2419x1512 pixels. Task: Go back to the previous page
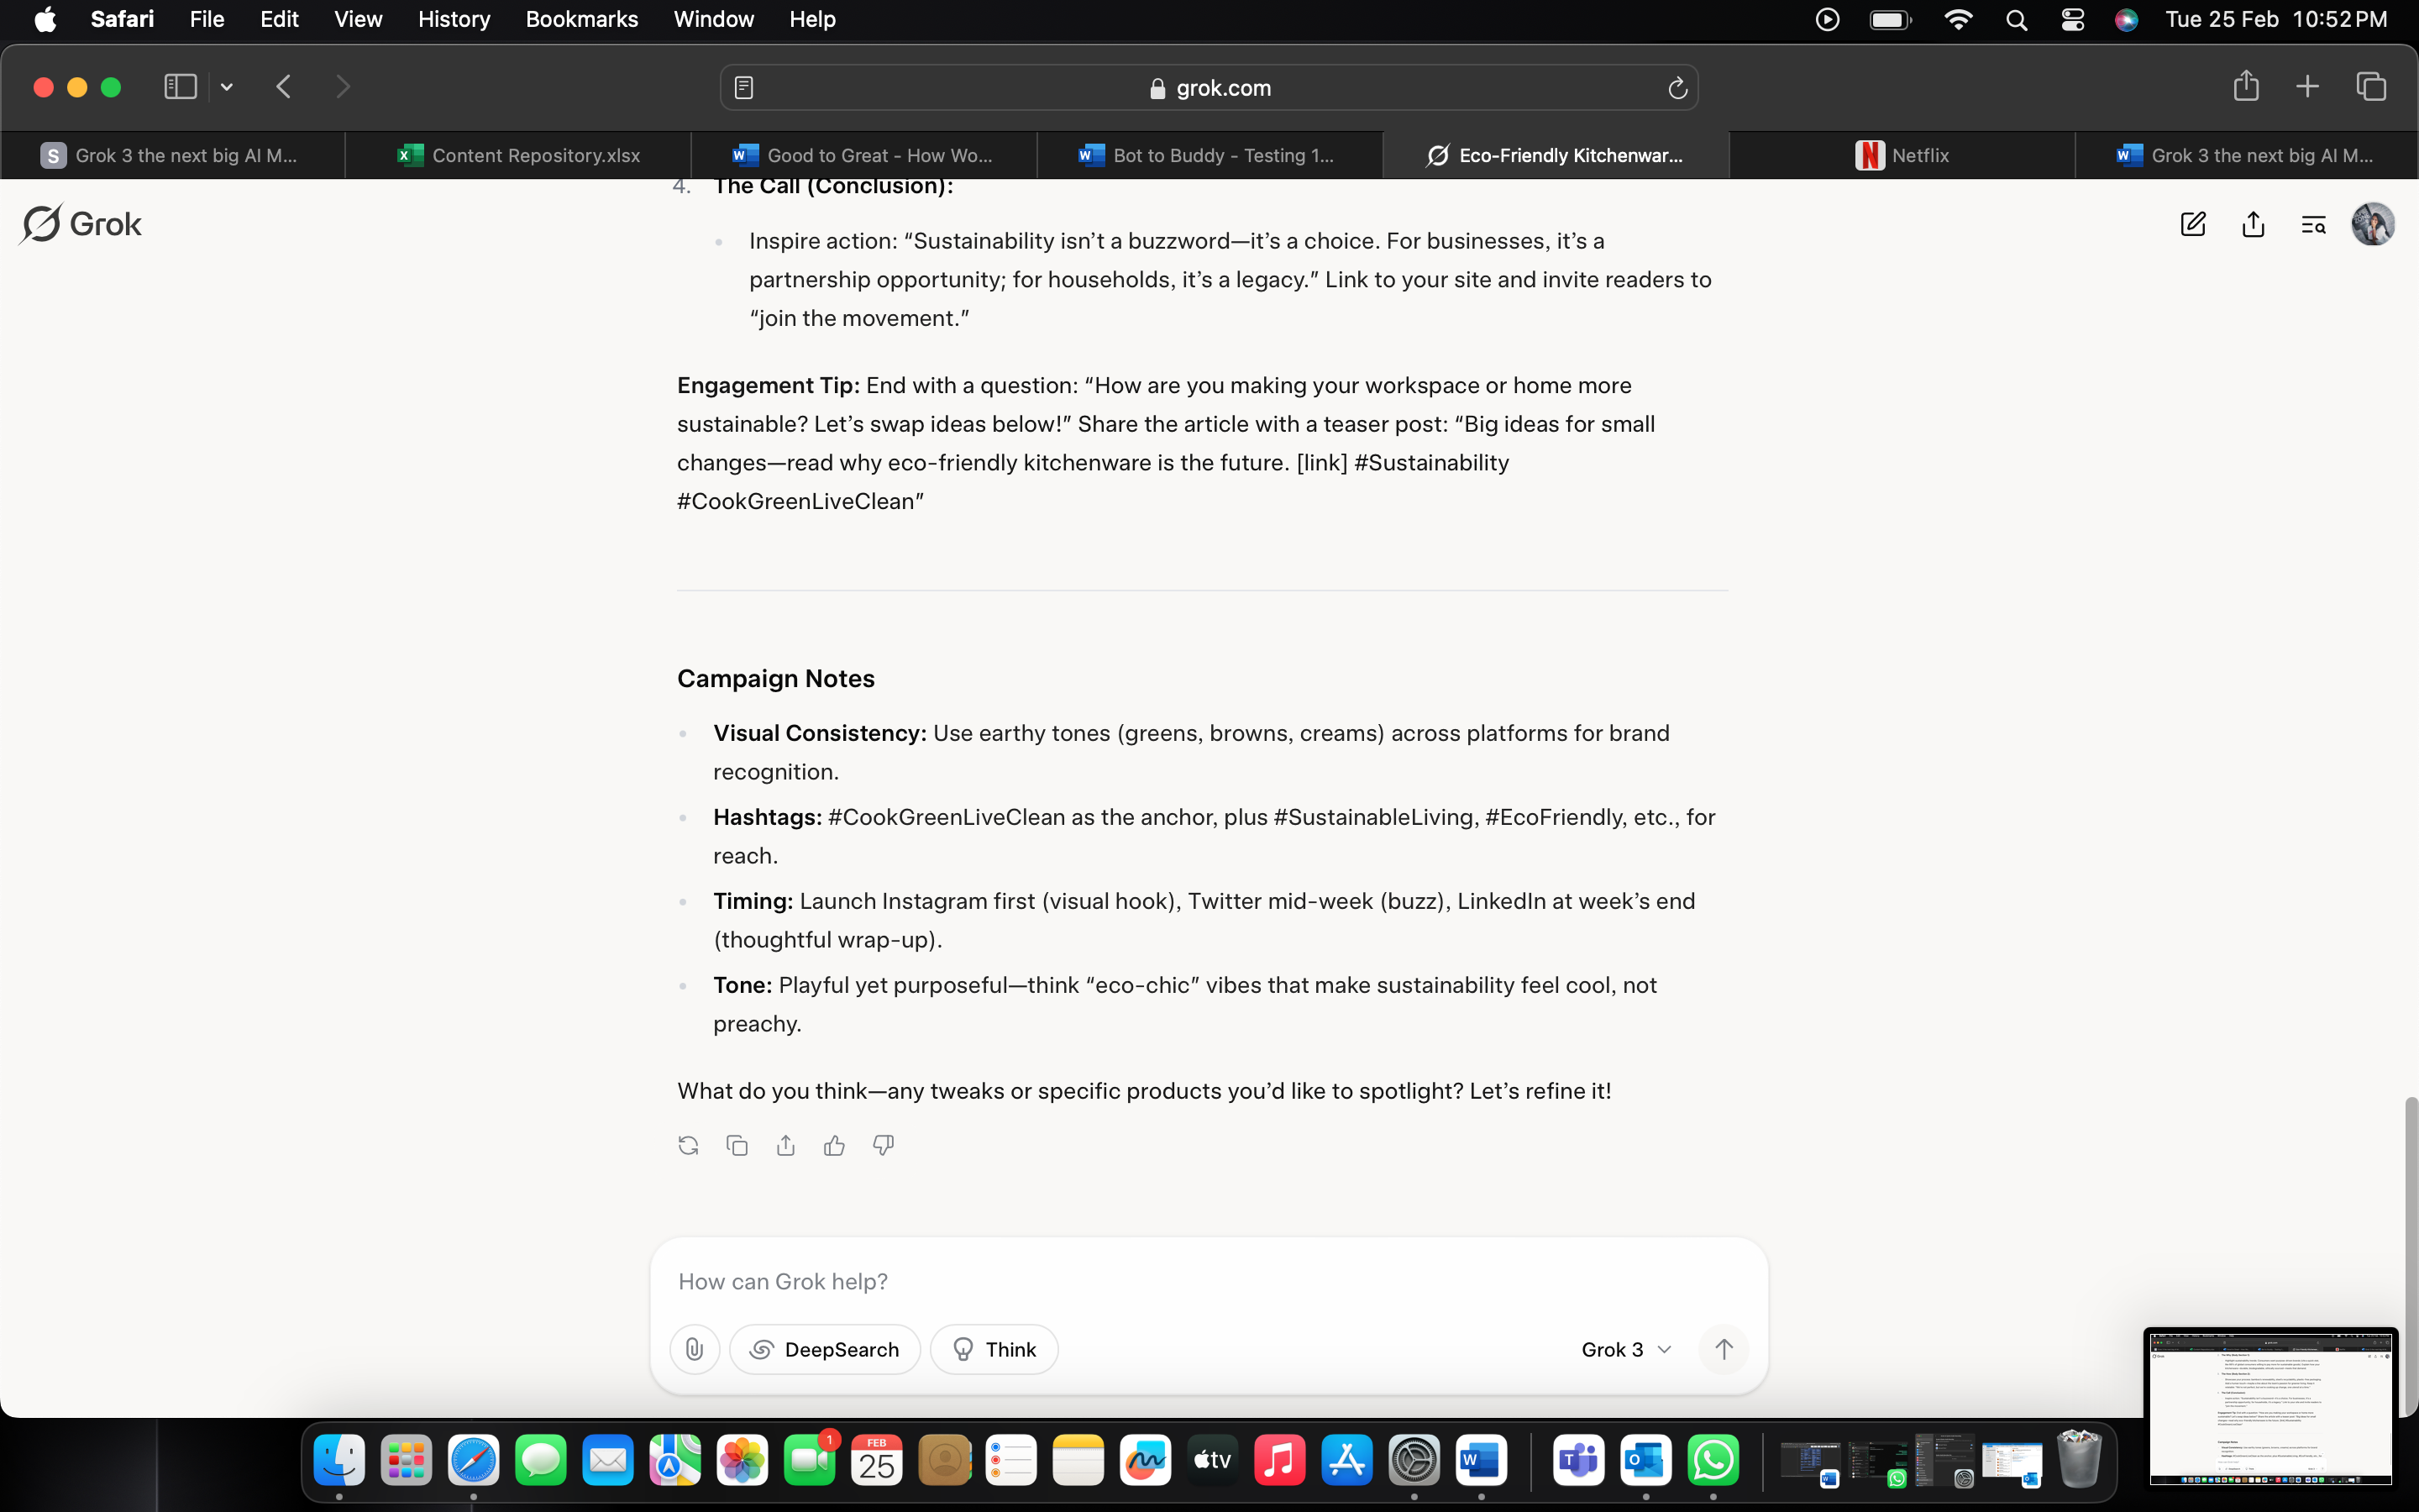[x=284, y=87]
